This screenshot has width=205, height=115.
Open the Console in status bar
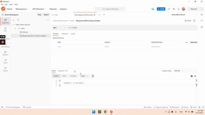point(27,107)
